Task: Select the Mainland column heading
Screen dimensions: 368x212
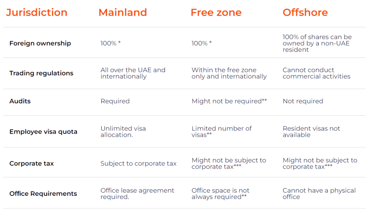Action: click(x=123, y=13)
